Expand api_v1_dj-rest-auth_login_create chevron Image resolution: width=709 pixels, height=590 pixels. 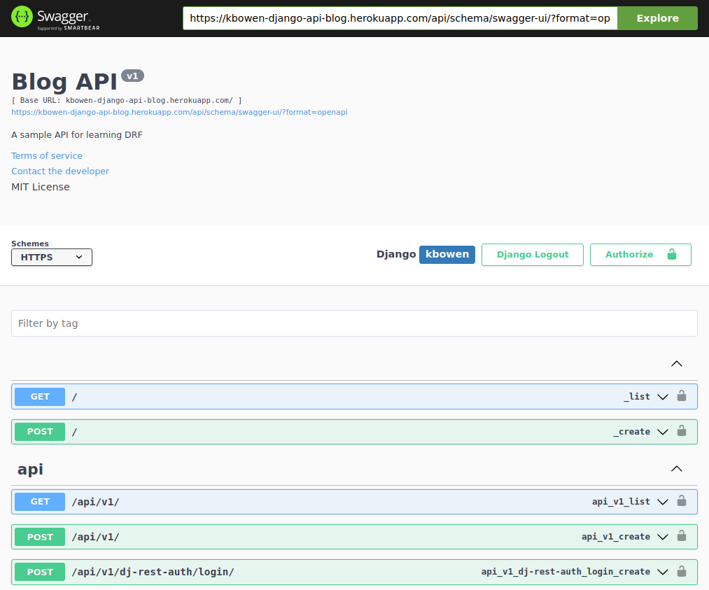coord(662,572)
